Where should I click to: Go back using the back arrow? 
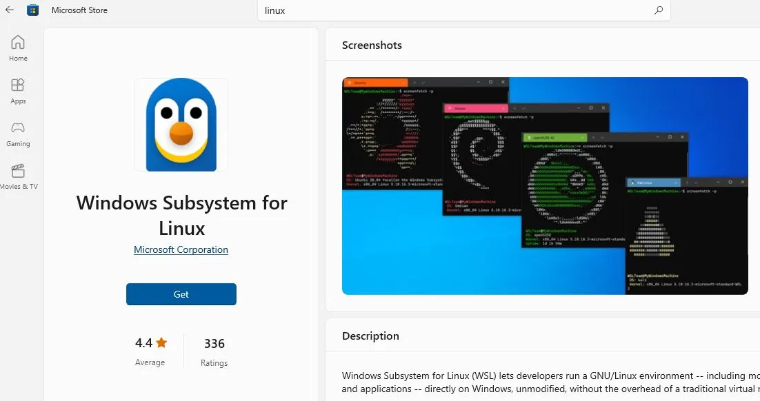tap(9, 10)
